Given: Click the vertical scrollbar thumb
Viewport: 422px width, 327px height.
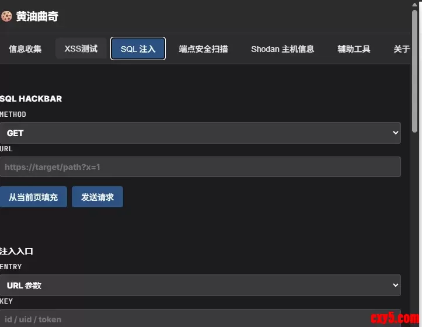Looking at the screenshot, I should point(414,71).
